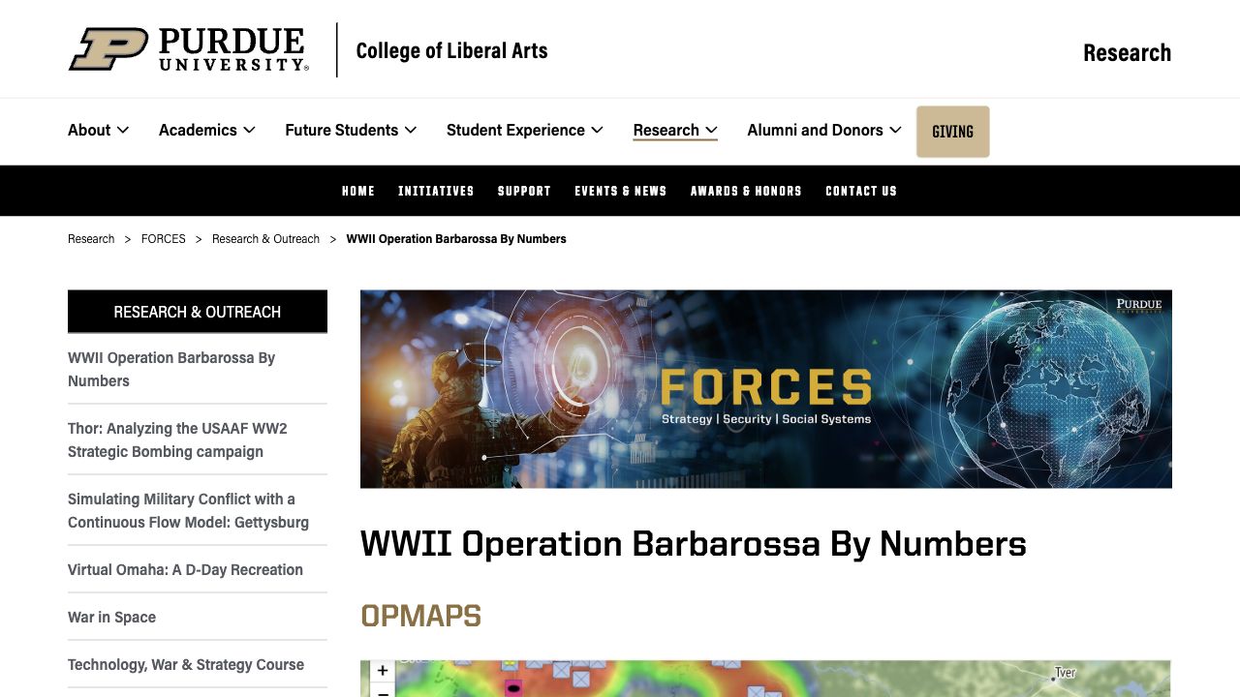Click Research & Outreach breadcrumb link
1240x697 pixels.
tap(265, 239)
